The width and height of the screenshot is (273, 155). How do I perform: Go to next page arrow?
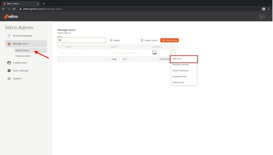[x=131, y=59]
